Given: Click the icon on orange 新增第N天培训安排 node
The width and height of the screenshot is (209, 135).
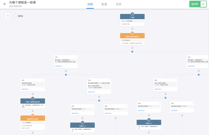Looking at the screenshot, I should click(33, 116).
